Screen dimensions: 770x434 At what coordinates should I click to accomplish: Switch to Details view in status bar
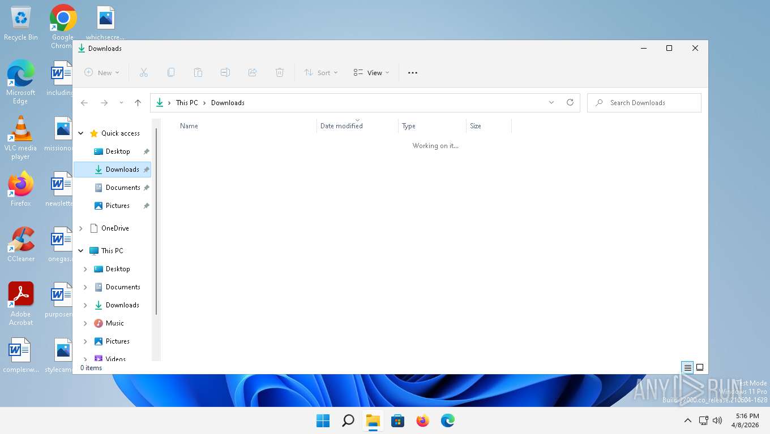click(687, 367)
